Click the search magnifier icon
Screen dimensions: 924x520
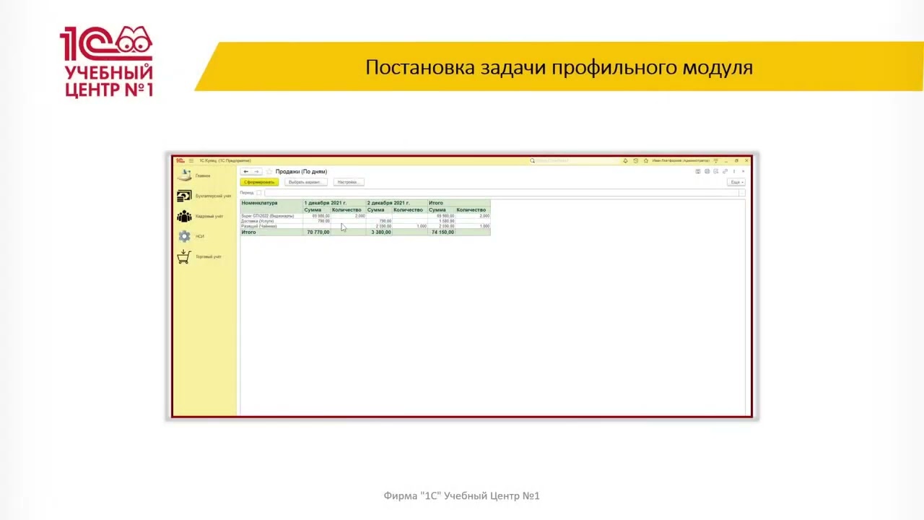pos(532,160)
